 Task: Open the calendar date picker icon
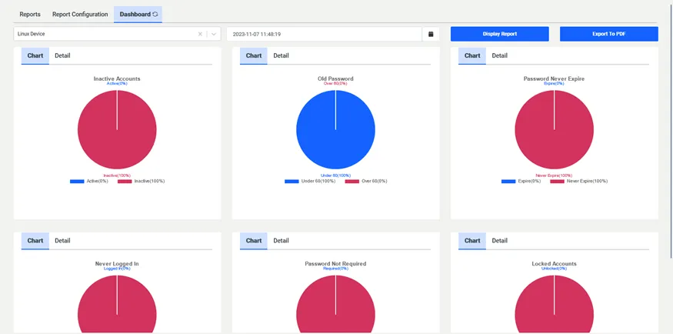click(431, 34)
